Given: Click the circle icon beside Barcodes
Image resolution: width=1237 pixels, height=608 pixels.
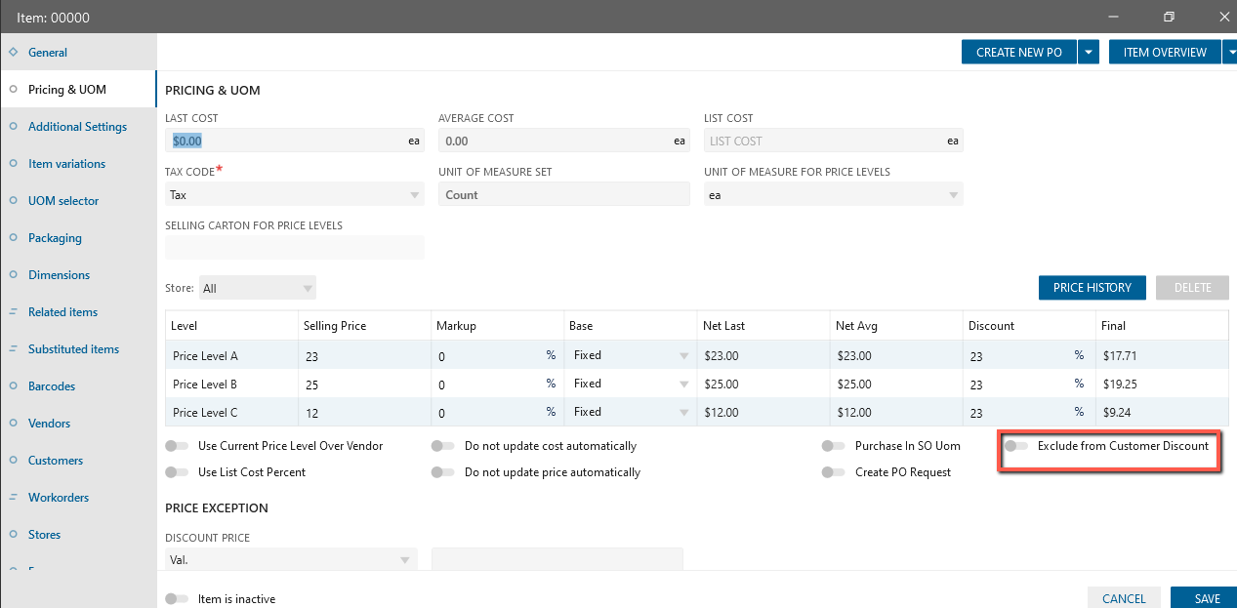Looking at the screenshot, I should coord(13,386).
